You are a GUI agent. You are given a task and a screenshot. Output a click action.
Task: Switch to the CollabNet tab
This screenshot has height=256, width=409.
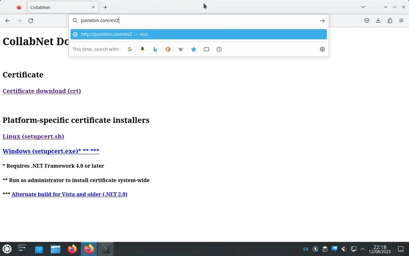click(x=63, y=7)
